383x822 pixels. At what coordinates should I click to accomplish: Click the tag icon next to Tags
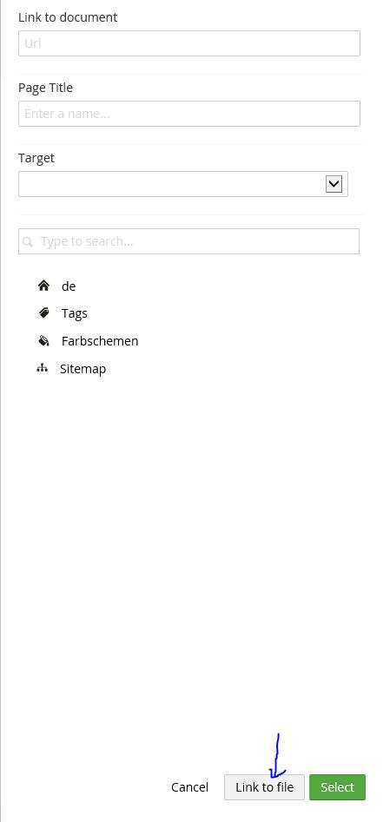[x=44, y=313]
